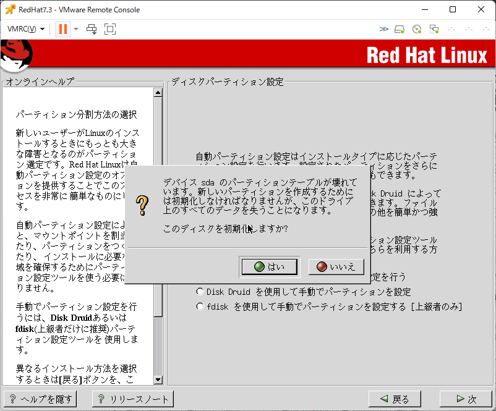Close the VMware Remote Console window

481,9
